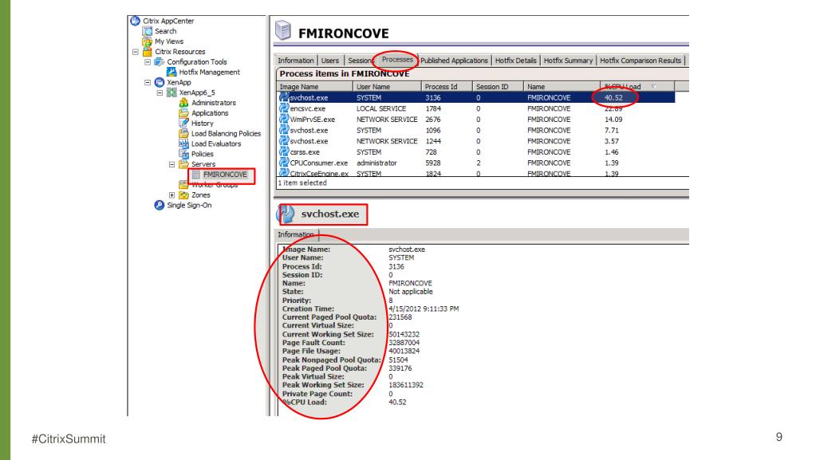Collapse the Servers node
This screenshot has width=816, height=460.
click(x=171, y=164)
